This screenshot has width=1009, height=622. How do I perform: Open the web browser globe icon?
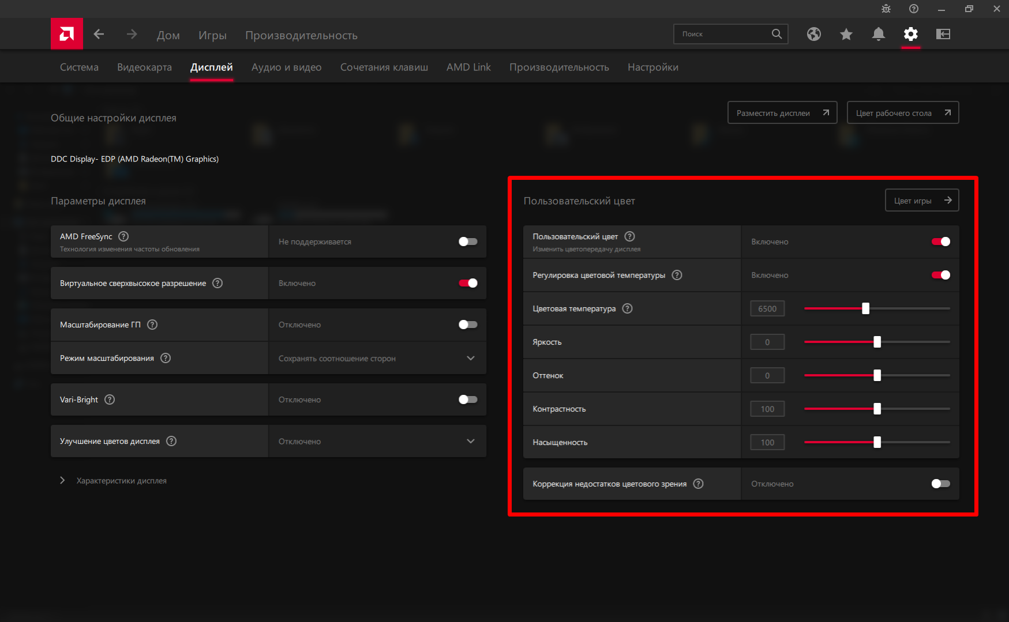[814, 34]
